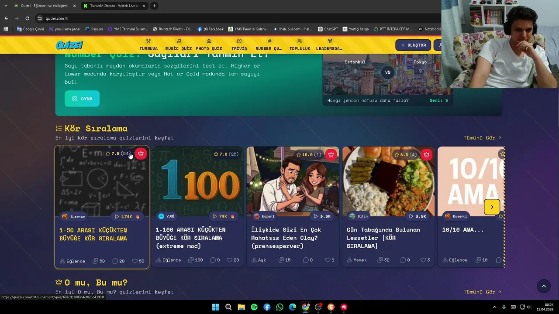Image resolution: width=559 pixels, height=314 pixels.
Task: Open Gün Tabağında Bulunan Lezzetler title
Action: coord(383,238)
